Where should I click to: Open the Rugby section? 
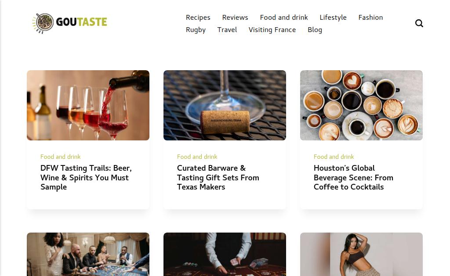pos(196,30)
